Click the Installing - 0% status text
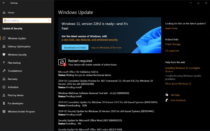The height and width of the screenshot is (131, 210). click(74, 124)
